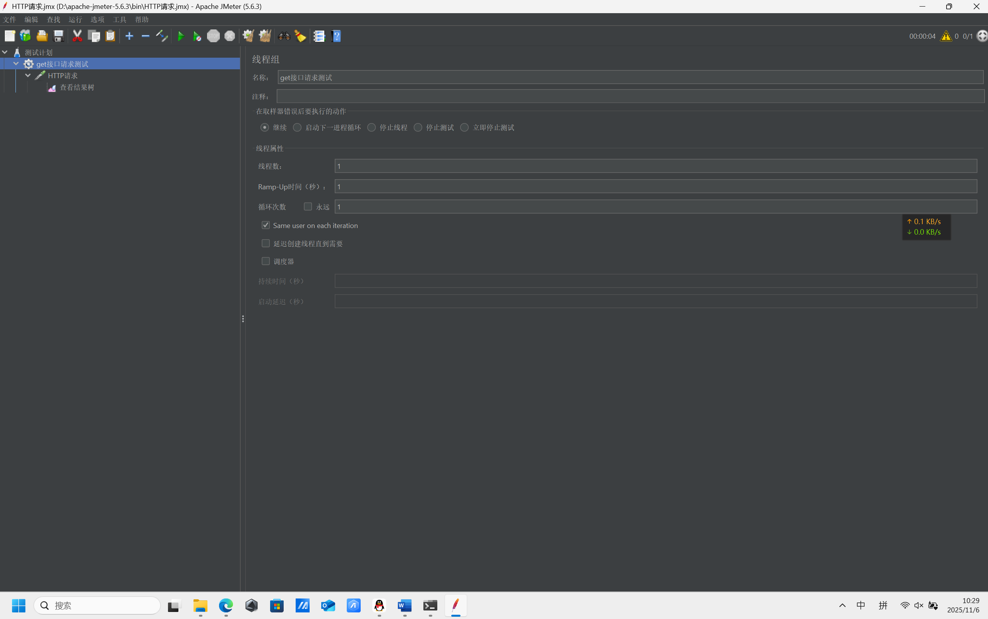Click the 线程数 input field
Screen dimensions: 988x619
tap(655, 166)
